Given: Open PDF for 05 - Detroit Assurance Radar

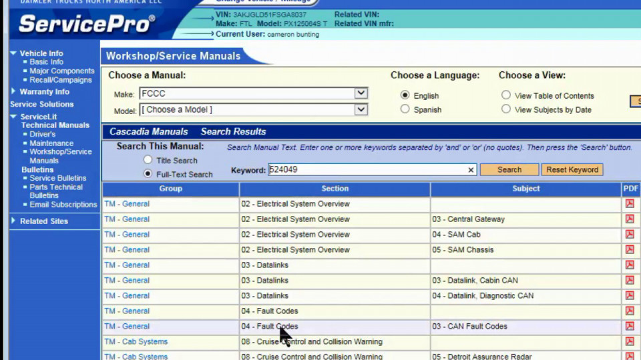Looking at the screenshot, I should 630,356.
